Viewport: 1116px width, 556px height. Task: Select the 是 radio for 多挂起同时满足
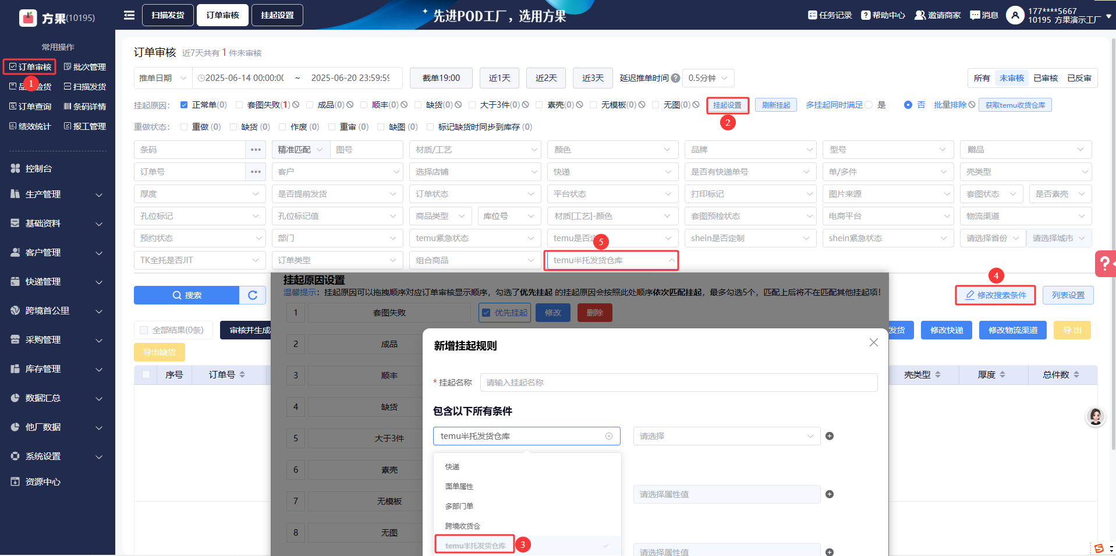click(869, 105)
